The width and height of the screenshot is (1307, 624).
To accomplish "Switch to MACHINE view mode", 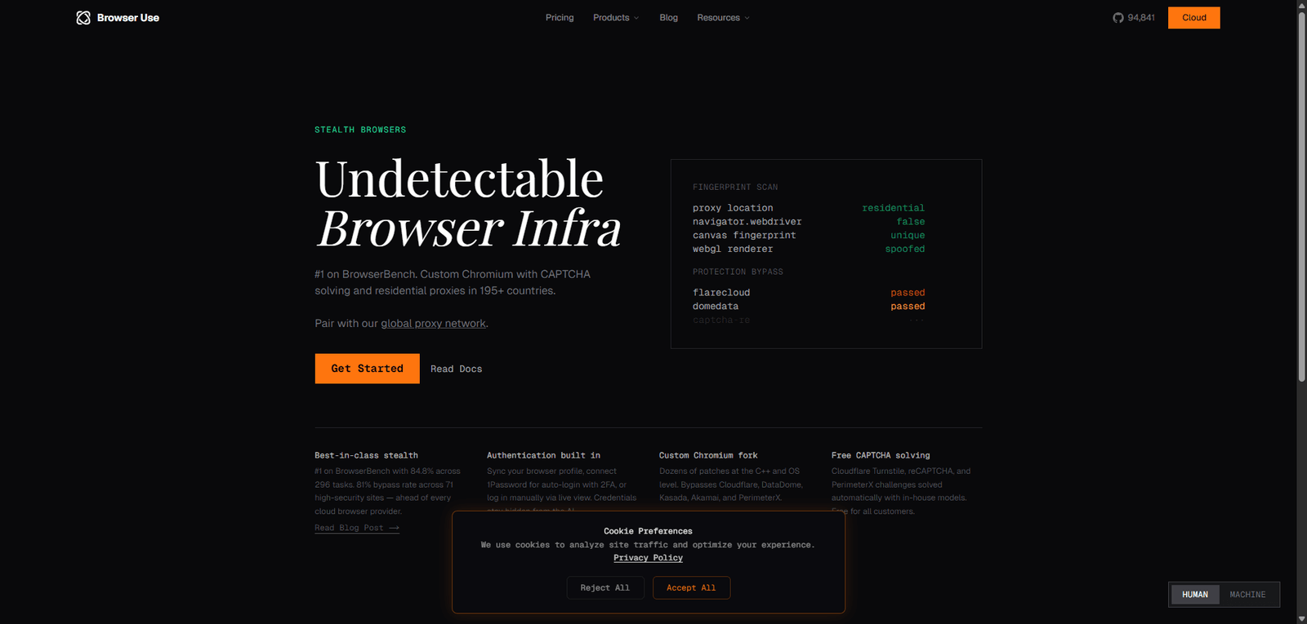I will point(1247,595).
